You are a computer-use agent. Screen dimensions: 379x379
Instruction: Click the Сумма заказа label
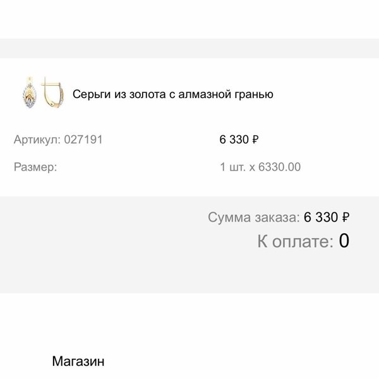(254, 217)
